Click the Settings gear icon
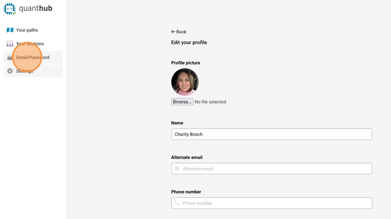 pos(10,71)
